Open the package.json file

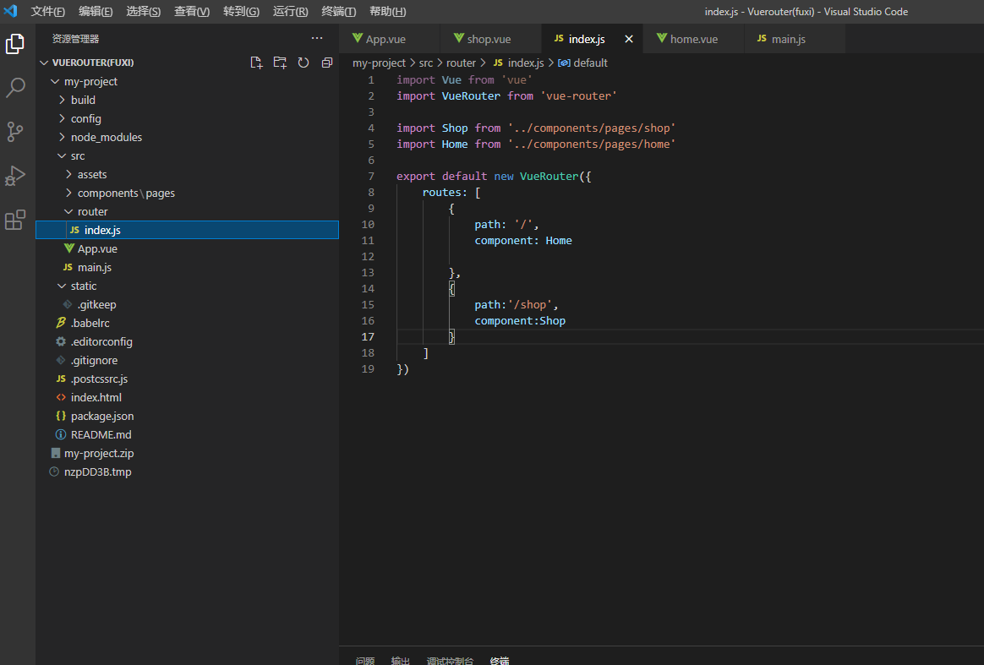(x=187, y=416)
